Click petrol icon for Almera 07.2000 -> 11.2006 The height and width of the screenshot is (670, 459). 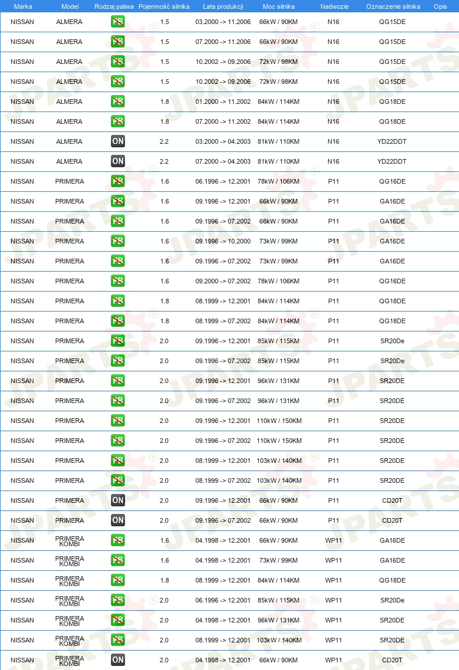coord(117,42)
